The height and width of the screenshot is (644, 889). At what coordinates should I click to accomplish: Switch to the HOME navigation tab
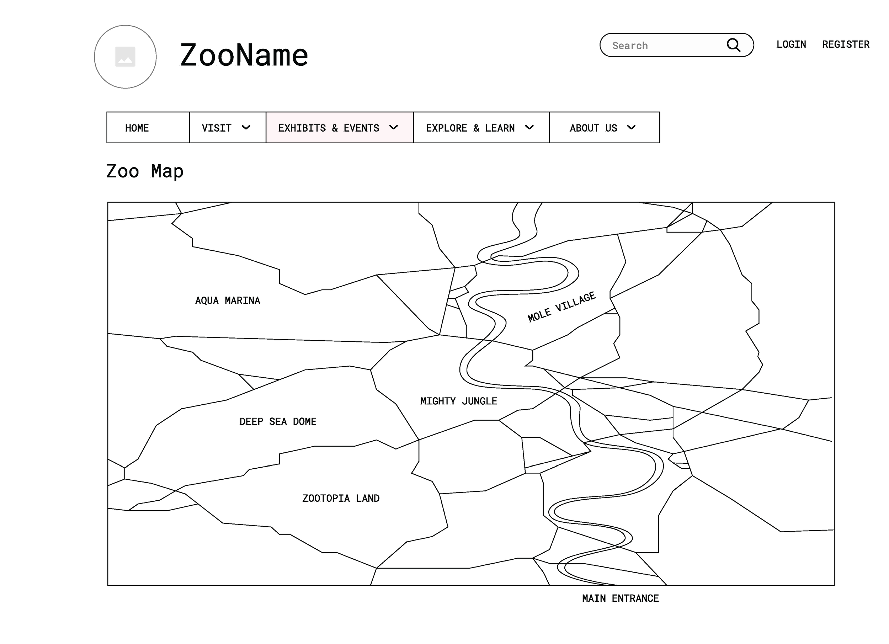point(137,127)
